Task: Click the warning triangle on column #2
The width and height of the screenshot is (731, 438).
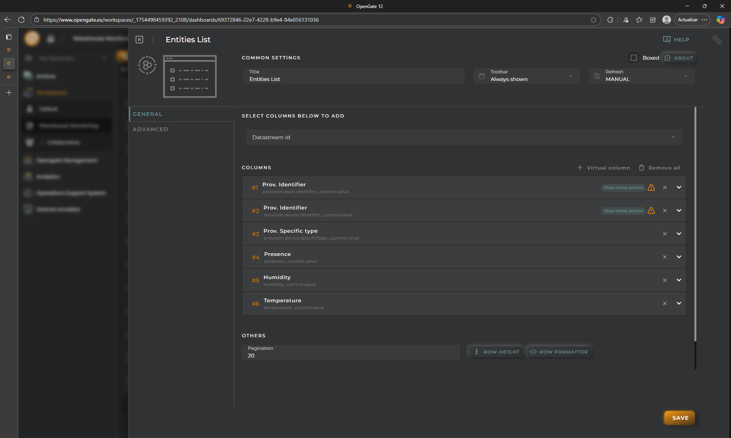Action: (651, 211)
